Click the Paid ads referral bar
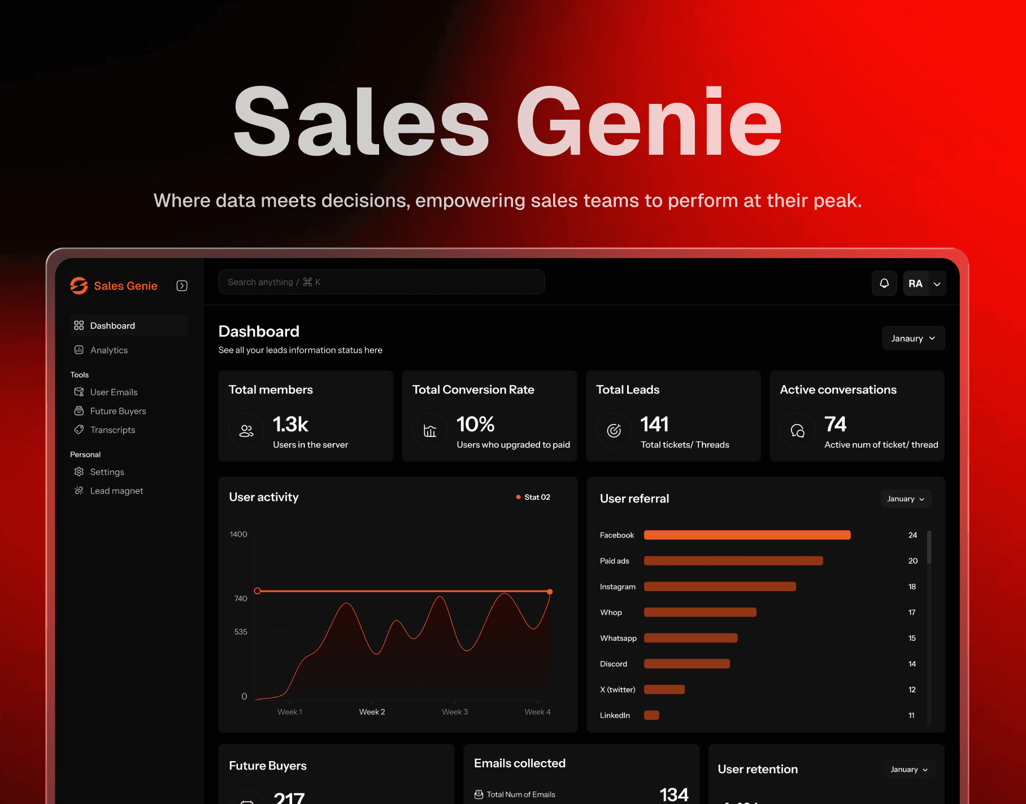Screen dimensions: 1026x804 [733, 561]
